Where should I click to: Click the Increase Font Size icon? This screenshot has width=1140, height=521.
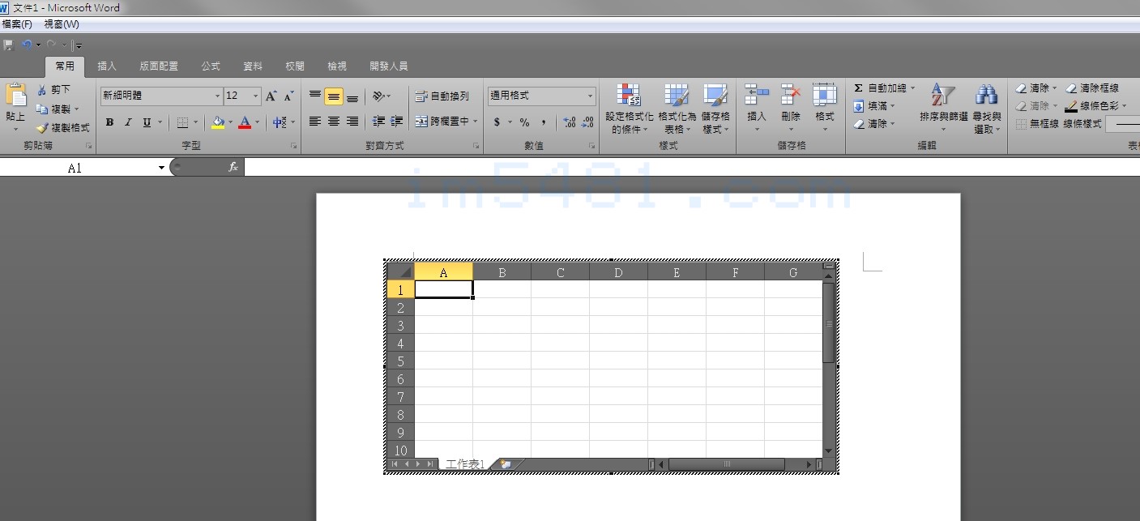[x=271, y=96]
